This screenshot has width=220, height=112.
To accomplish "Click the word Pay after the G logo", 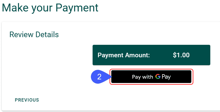I will tap(166, 77).
